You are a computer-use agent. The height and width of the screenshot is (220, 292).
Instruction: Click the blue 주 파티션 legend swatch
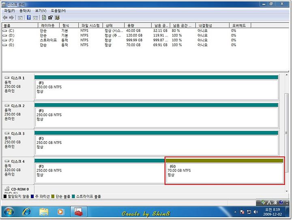(x=32, y=196)
